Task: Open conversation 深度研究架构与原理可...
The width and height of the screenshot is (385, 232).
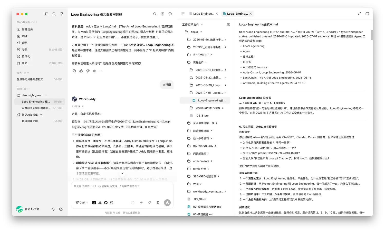Action: [x=40, y=108]
